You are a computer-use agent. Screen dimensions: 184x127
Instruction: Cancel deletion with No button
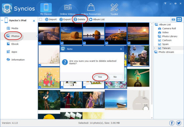(115, 77)
